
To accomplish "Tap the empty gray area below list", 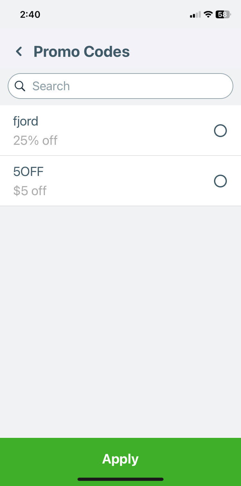I will point(121,321).
